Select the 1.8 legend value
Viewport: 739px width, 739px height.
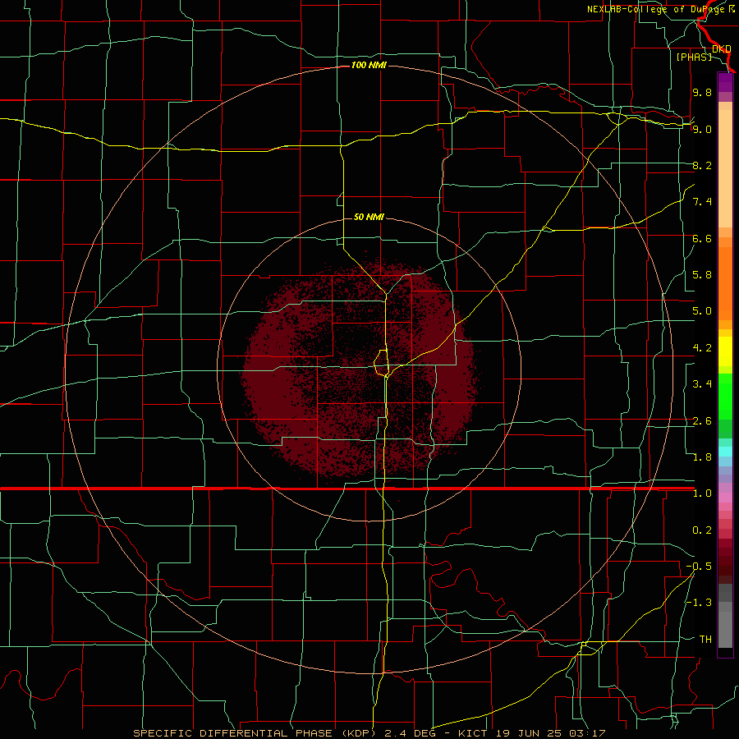[x=702, y=457]
